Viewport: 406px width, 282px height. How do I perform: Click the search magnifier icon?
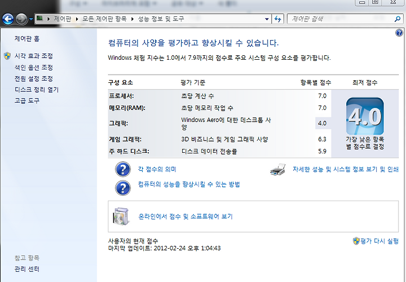[398, 19]
